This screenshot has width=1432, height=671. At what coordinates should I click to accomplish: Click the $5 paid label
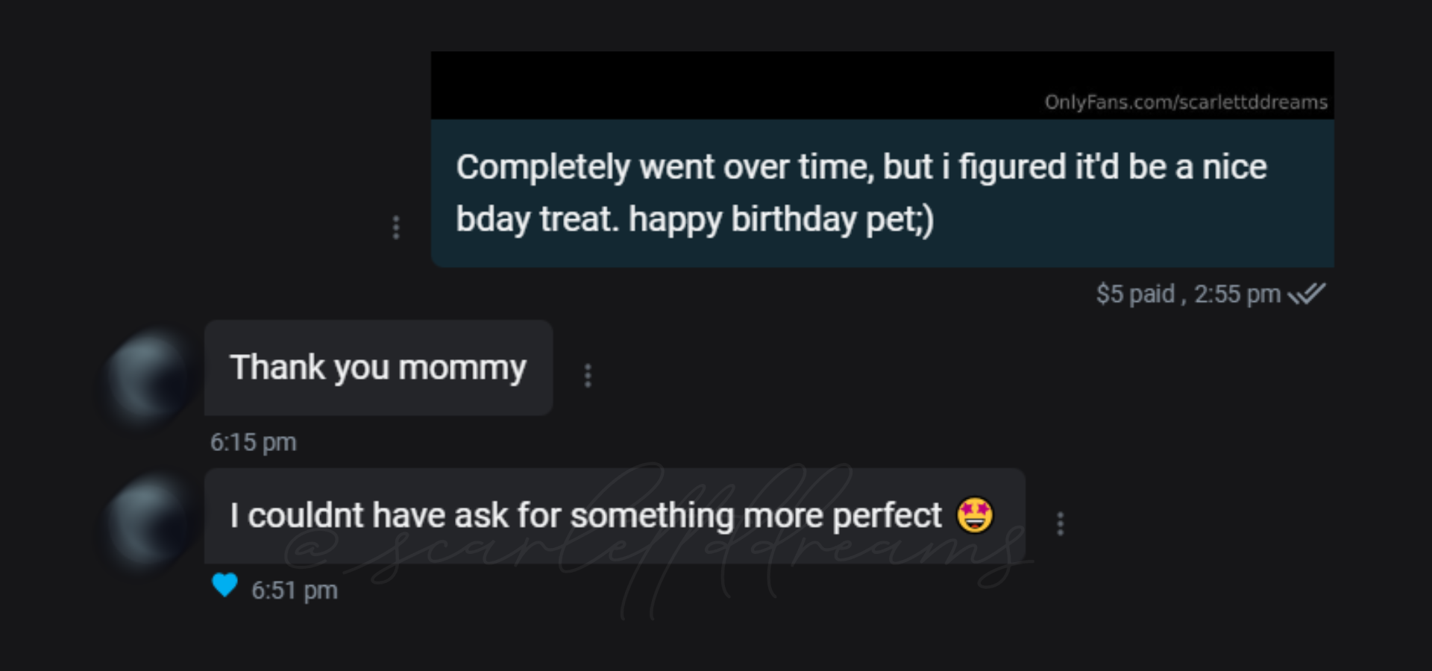pos(1135,294)
